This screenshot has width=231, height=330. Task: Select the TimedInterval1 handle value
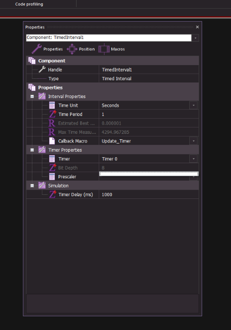[117, 70]
